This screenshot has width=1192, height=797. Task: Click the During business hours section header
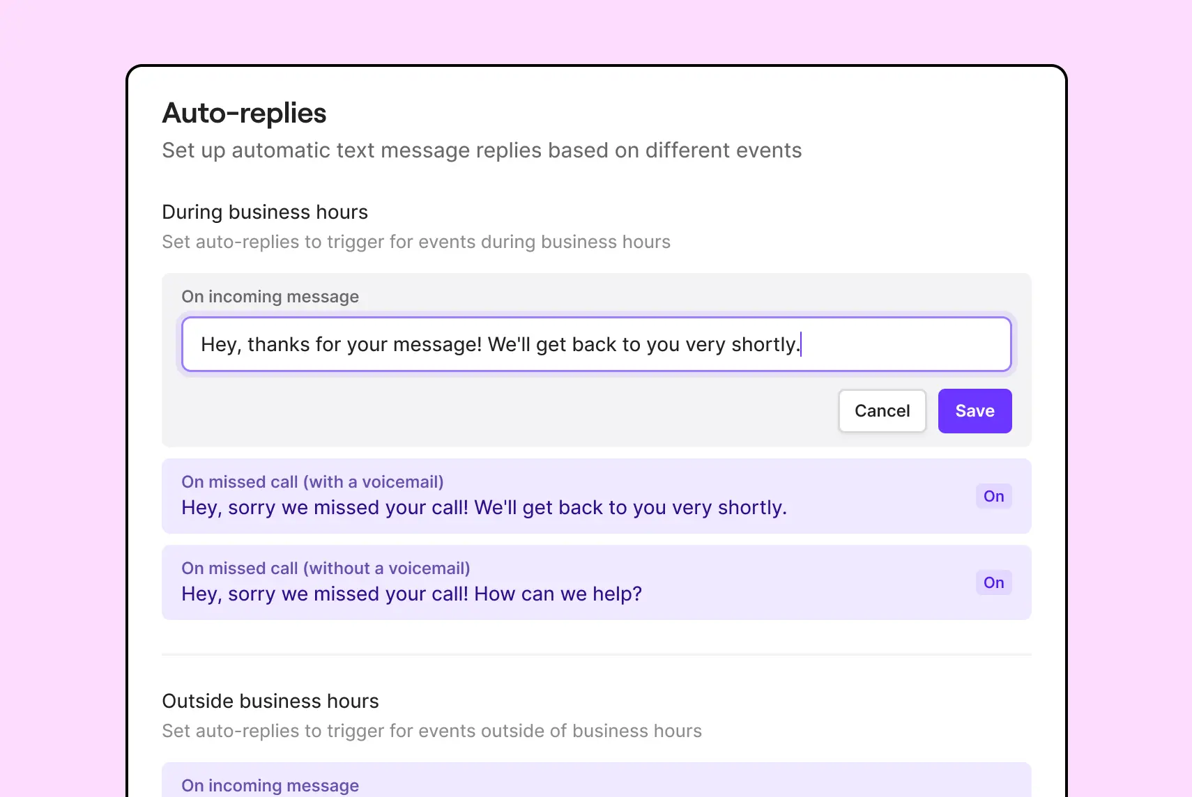pyautogui.click(x=265, y=212)
